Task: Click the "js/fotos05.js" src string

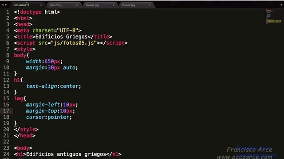Action: tap(74, 43)
